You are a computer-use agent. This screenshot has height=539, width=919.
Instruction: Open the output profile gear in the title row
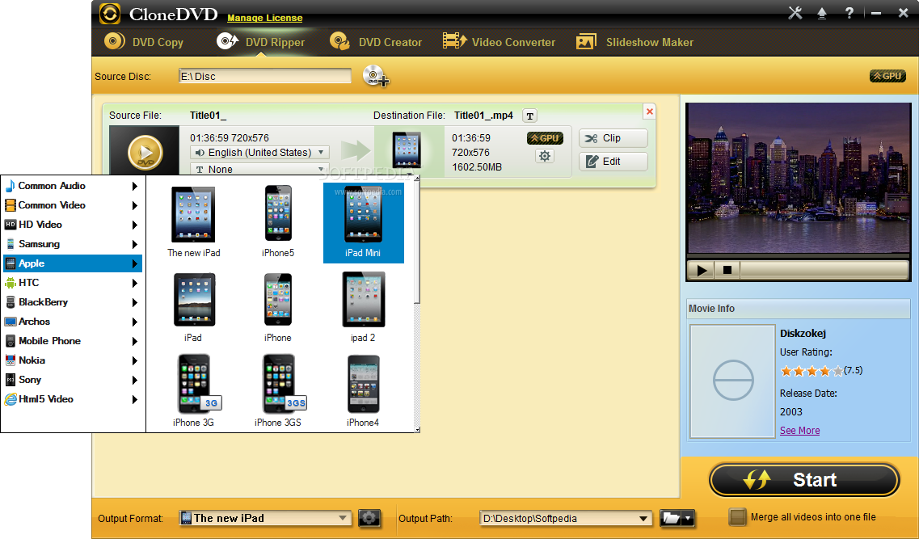point(545,157)
